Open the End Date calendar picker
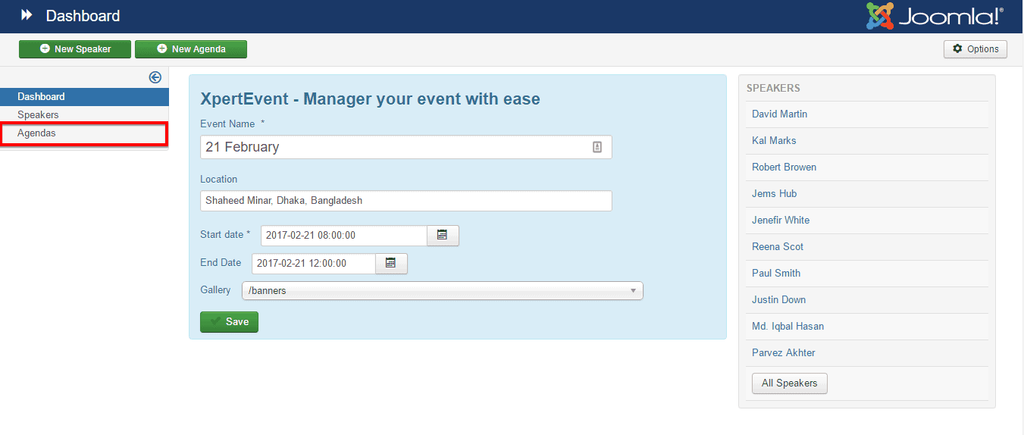This screenshot has height=435, width=1024. [x=391, y=264]
